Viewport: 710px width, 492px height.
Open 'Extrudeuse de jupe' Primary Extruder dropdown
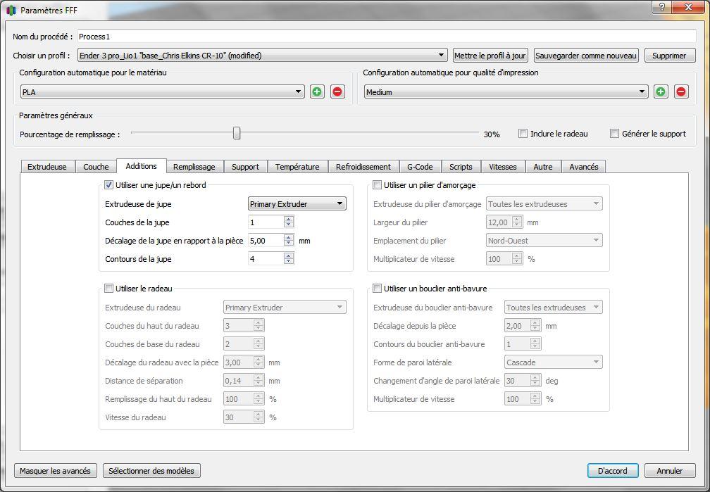pyautogui.click(x=297, y=203)
